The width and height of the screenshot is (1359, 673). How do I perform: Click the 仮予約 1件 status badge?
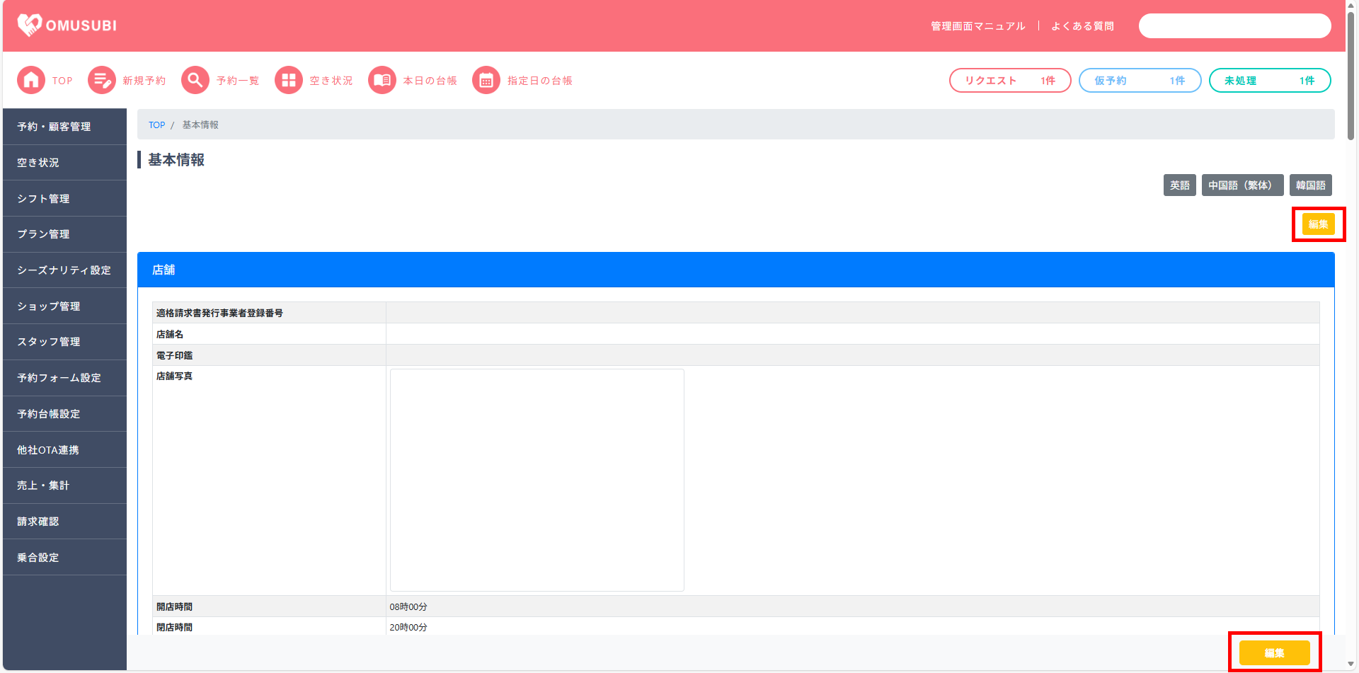1140,81
